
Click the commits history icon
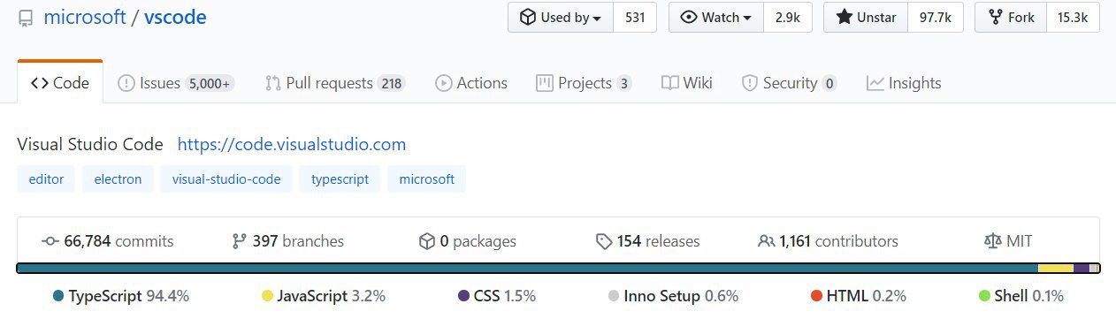[x=50, y=241]
